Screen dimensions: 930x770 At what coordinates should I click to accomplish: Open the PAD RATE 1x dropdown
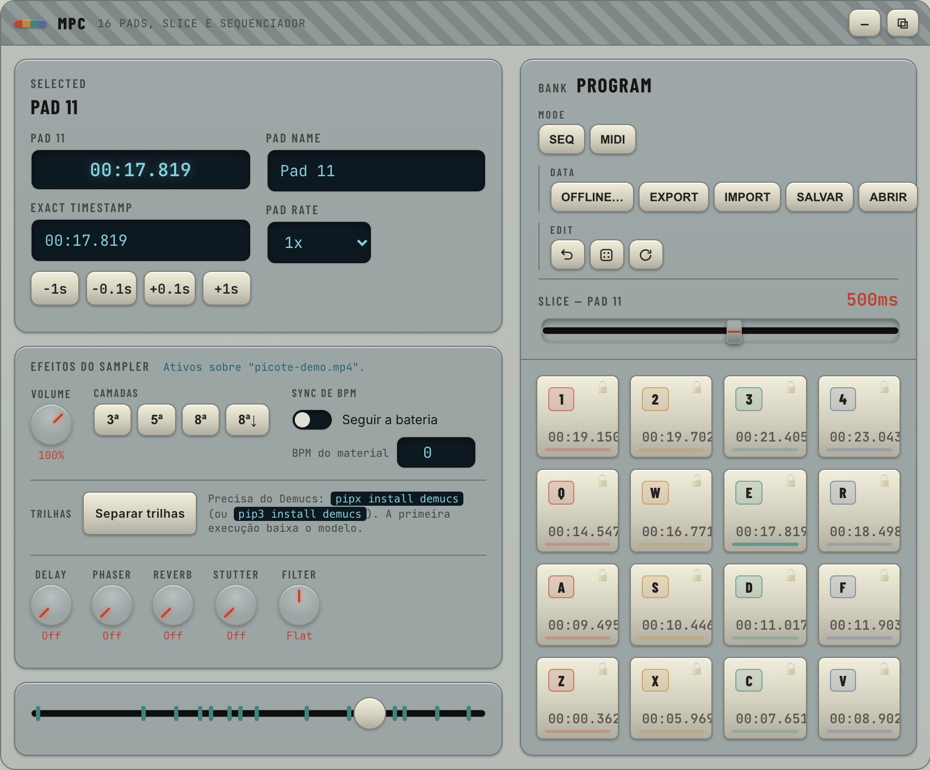pos(319,243)
